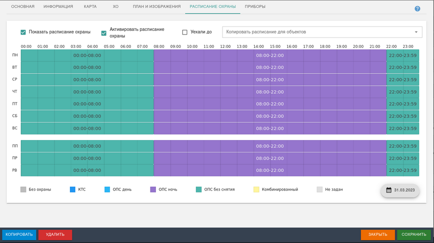Go to the 'Карта' tab
Screen dimensions: 434x243
(90, 7)
